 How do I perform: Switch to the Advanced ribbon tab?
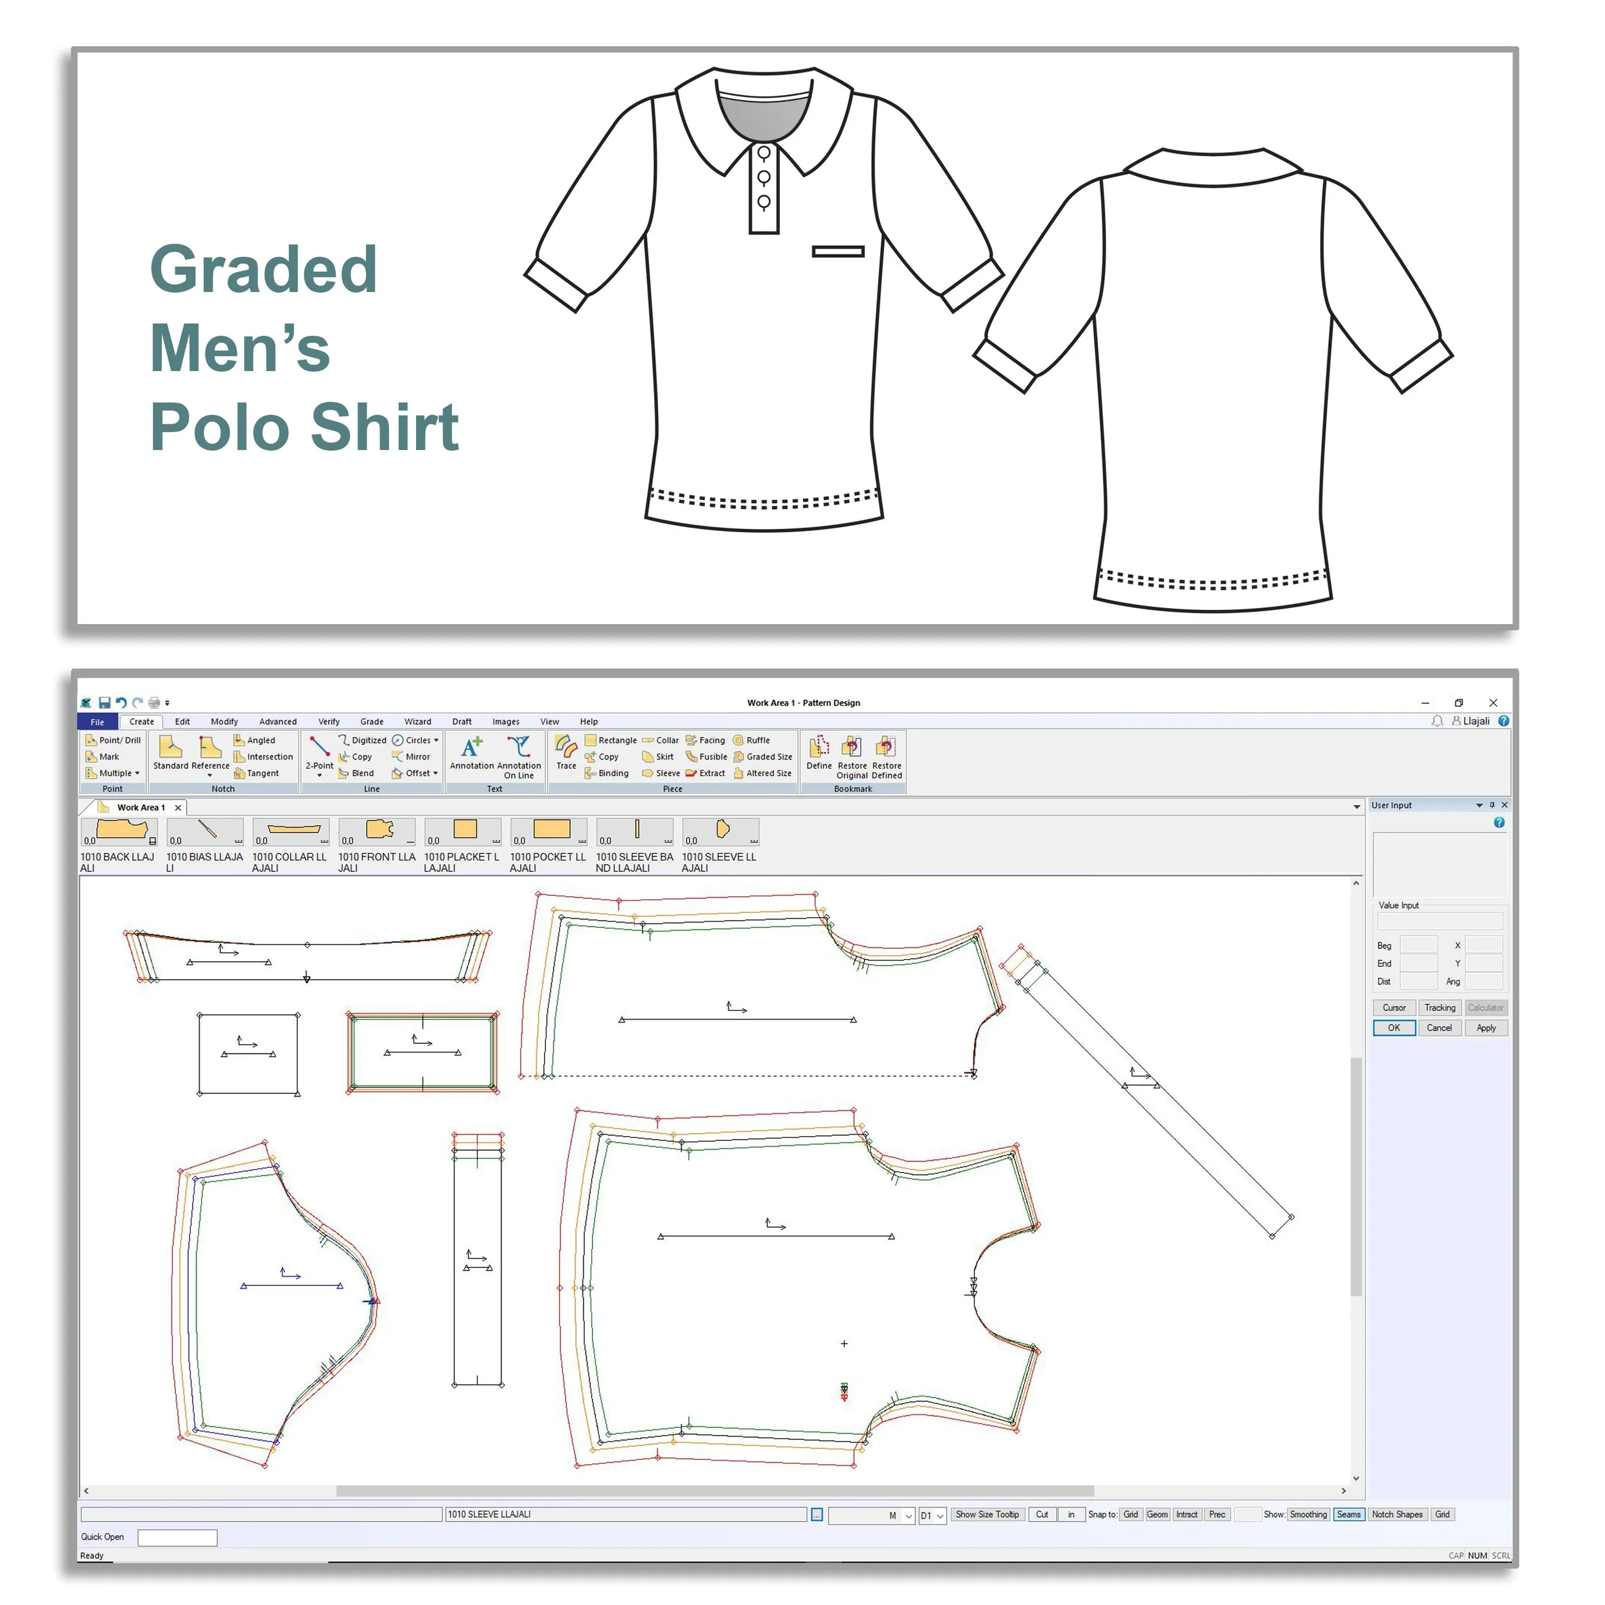pyautogui.click(x=277, y=722)
